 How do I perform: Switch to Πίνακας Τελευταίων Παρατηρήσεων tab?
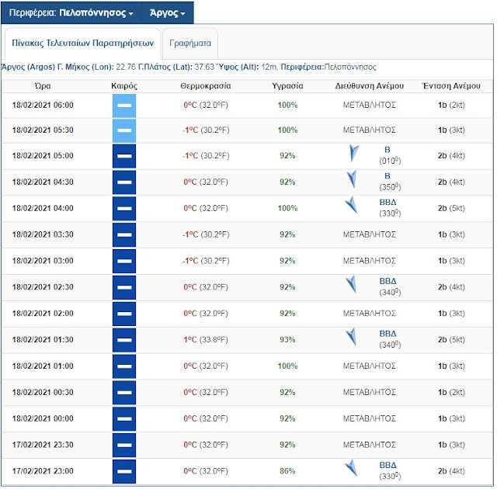pyautogui.click(x=83, y=43)
